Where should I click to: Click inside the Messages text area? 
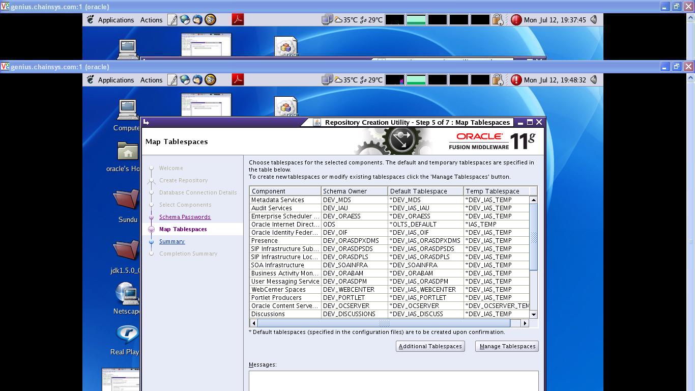point(393,381)
